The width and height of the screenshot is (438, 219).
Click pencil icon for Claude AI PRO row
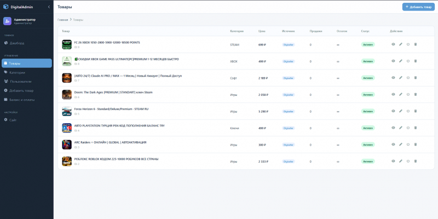pyautogui.click(x=401, y=78)
